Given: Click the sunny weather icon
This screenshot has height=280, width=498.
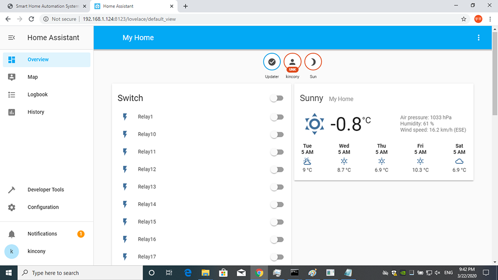Looking at the screenshot, I should (315, 124).
